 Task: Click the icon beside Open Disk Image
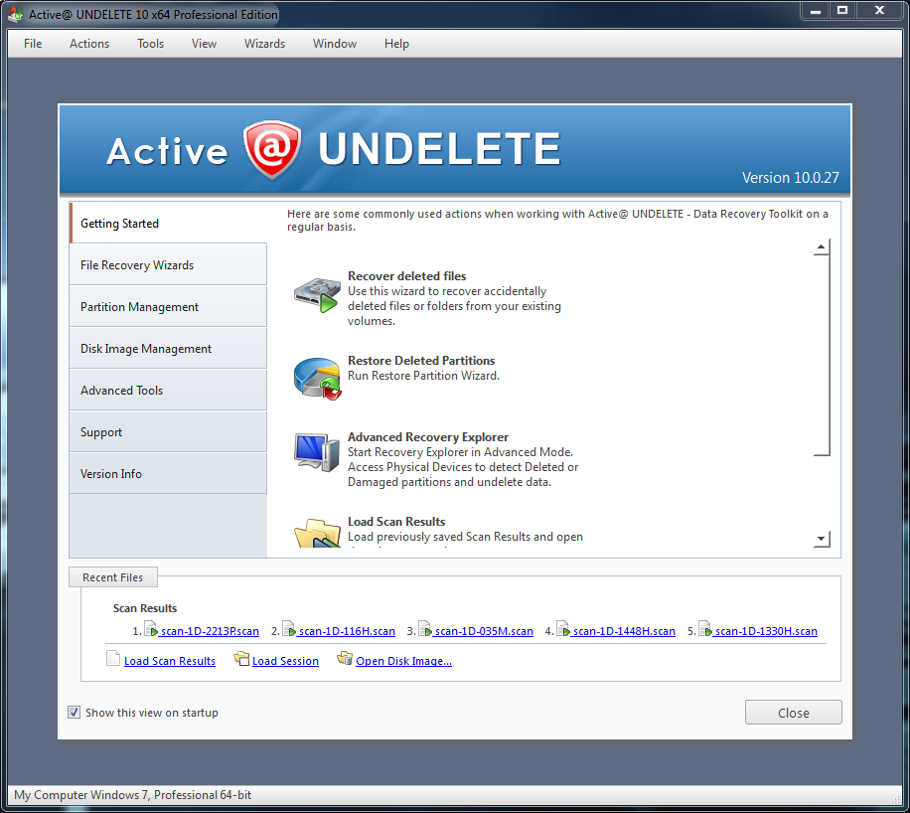click(x=345, y=659)
